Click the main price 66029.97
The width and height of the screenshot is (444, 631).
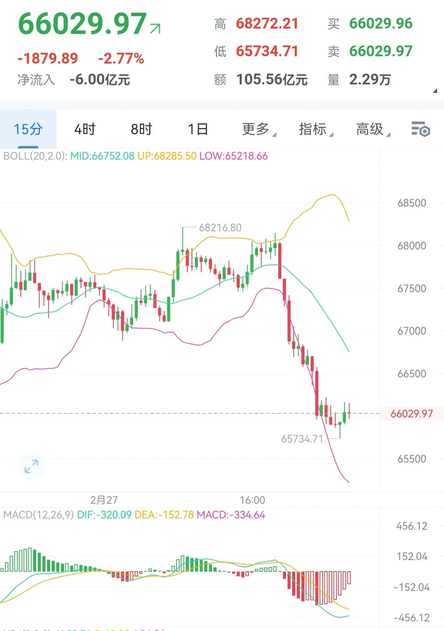coord(82,24)
